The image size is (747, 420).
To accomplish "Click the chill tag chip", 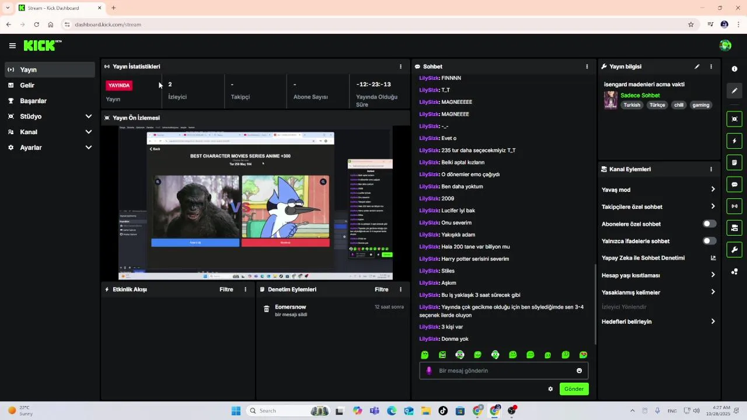I will (x=679, y=105).
